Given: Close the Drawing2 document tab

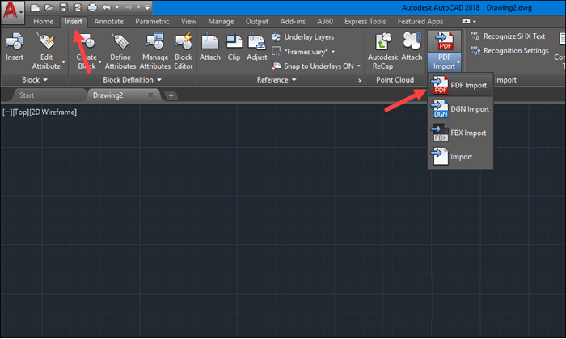Looking at the screenshot, I should (150, 95).
